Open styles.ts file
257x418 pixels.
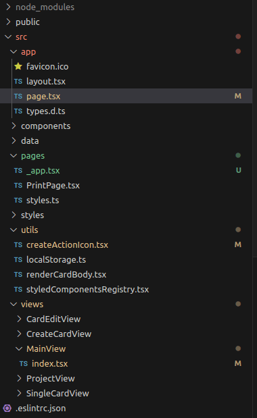tap(43, 200)
